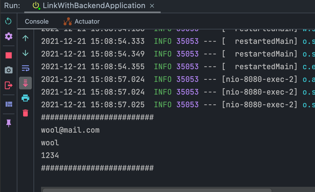Toggle soft-wrap for console lines
This screenshot has width=315, height=192.
point(25,68)
